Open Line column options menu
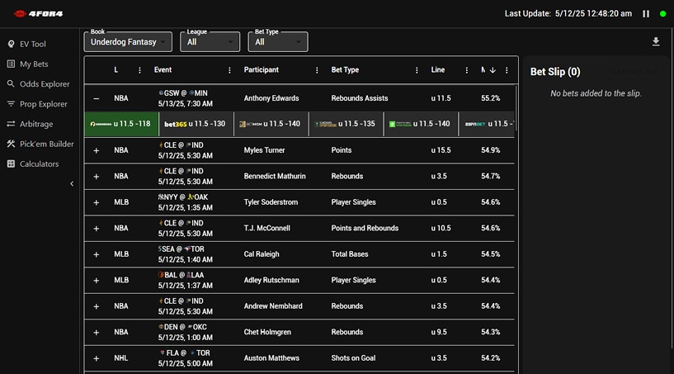Viewport: 674px width, 374px height. (x=467, y=70)
